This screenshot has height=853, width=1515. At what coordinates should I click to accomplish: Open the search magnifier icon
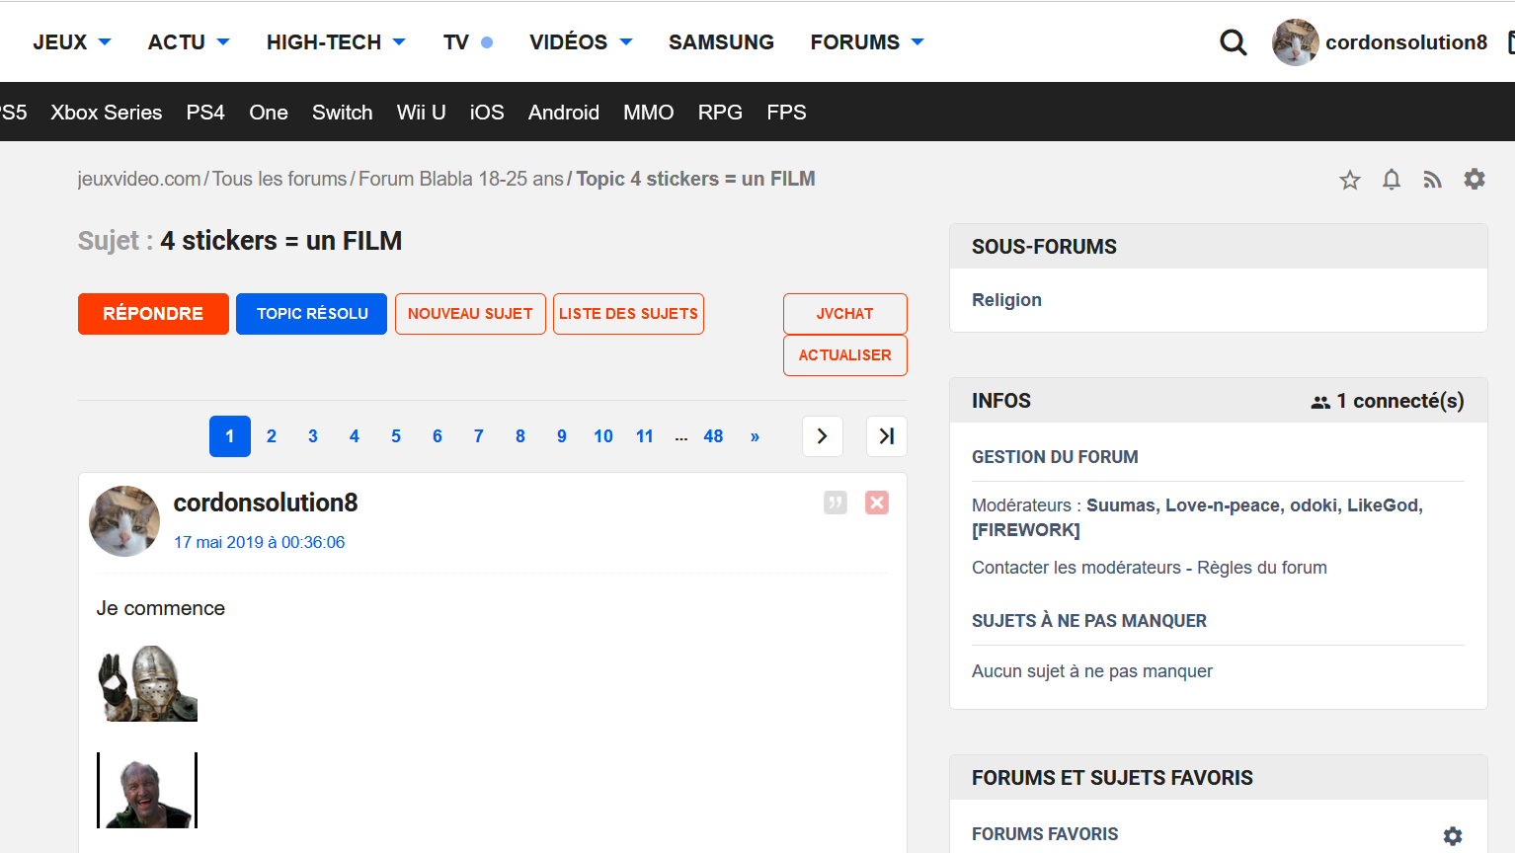(1233, 42)
